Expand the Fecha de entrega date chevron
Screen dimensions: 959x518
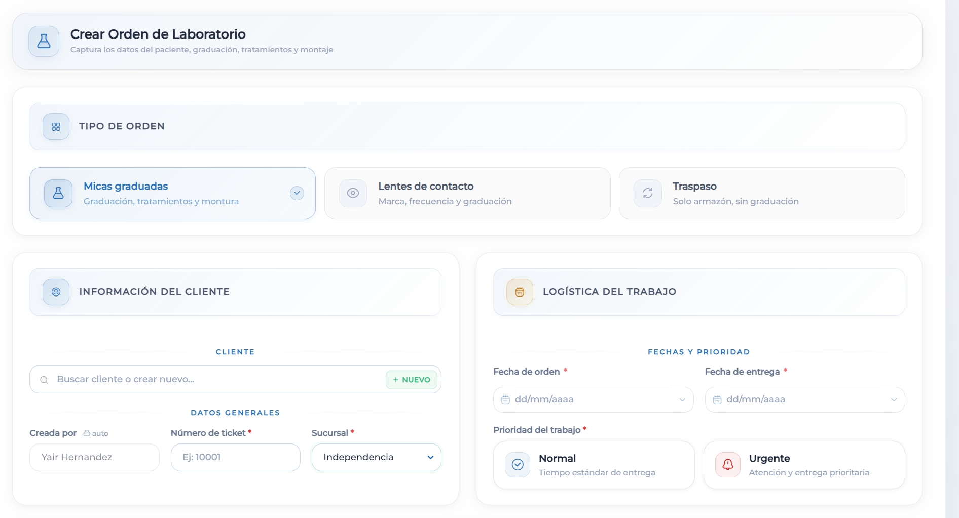tap(894, 400)
